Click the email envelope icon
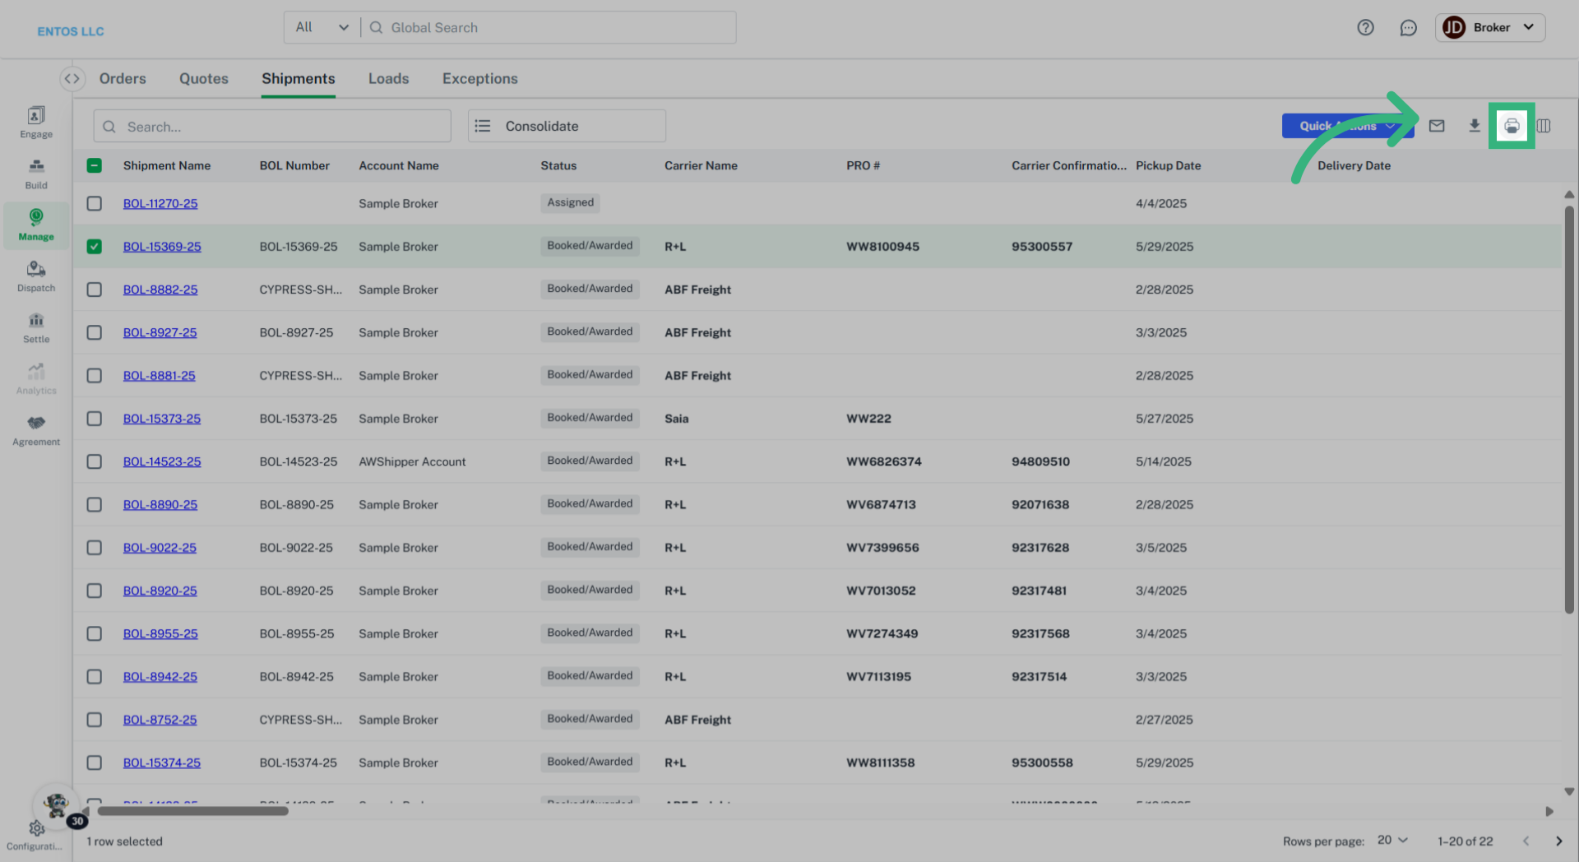 [x=1436, y=126]
